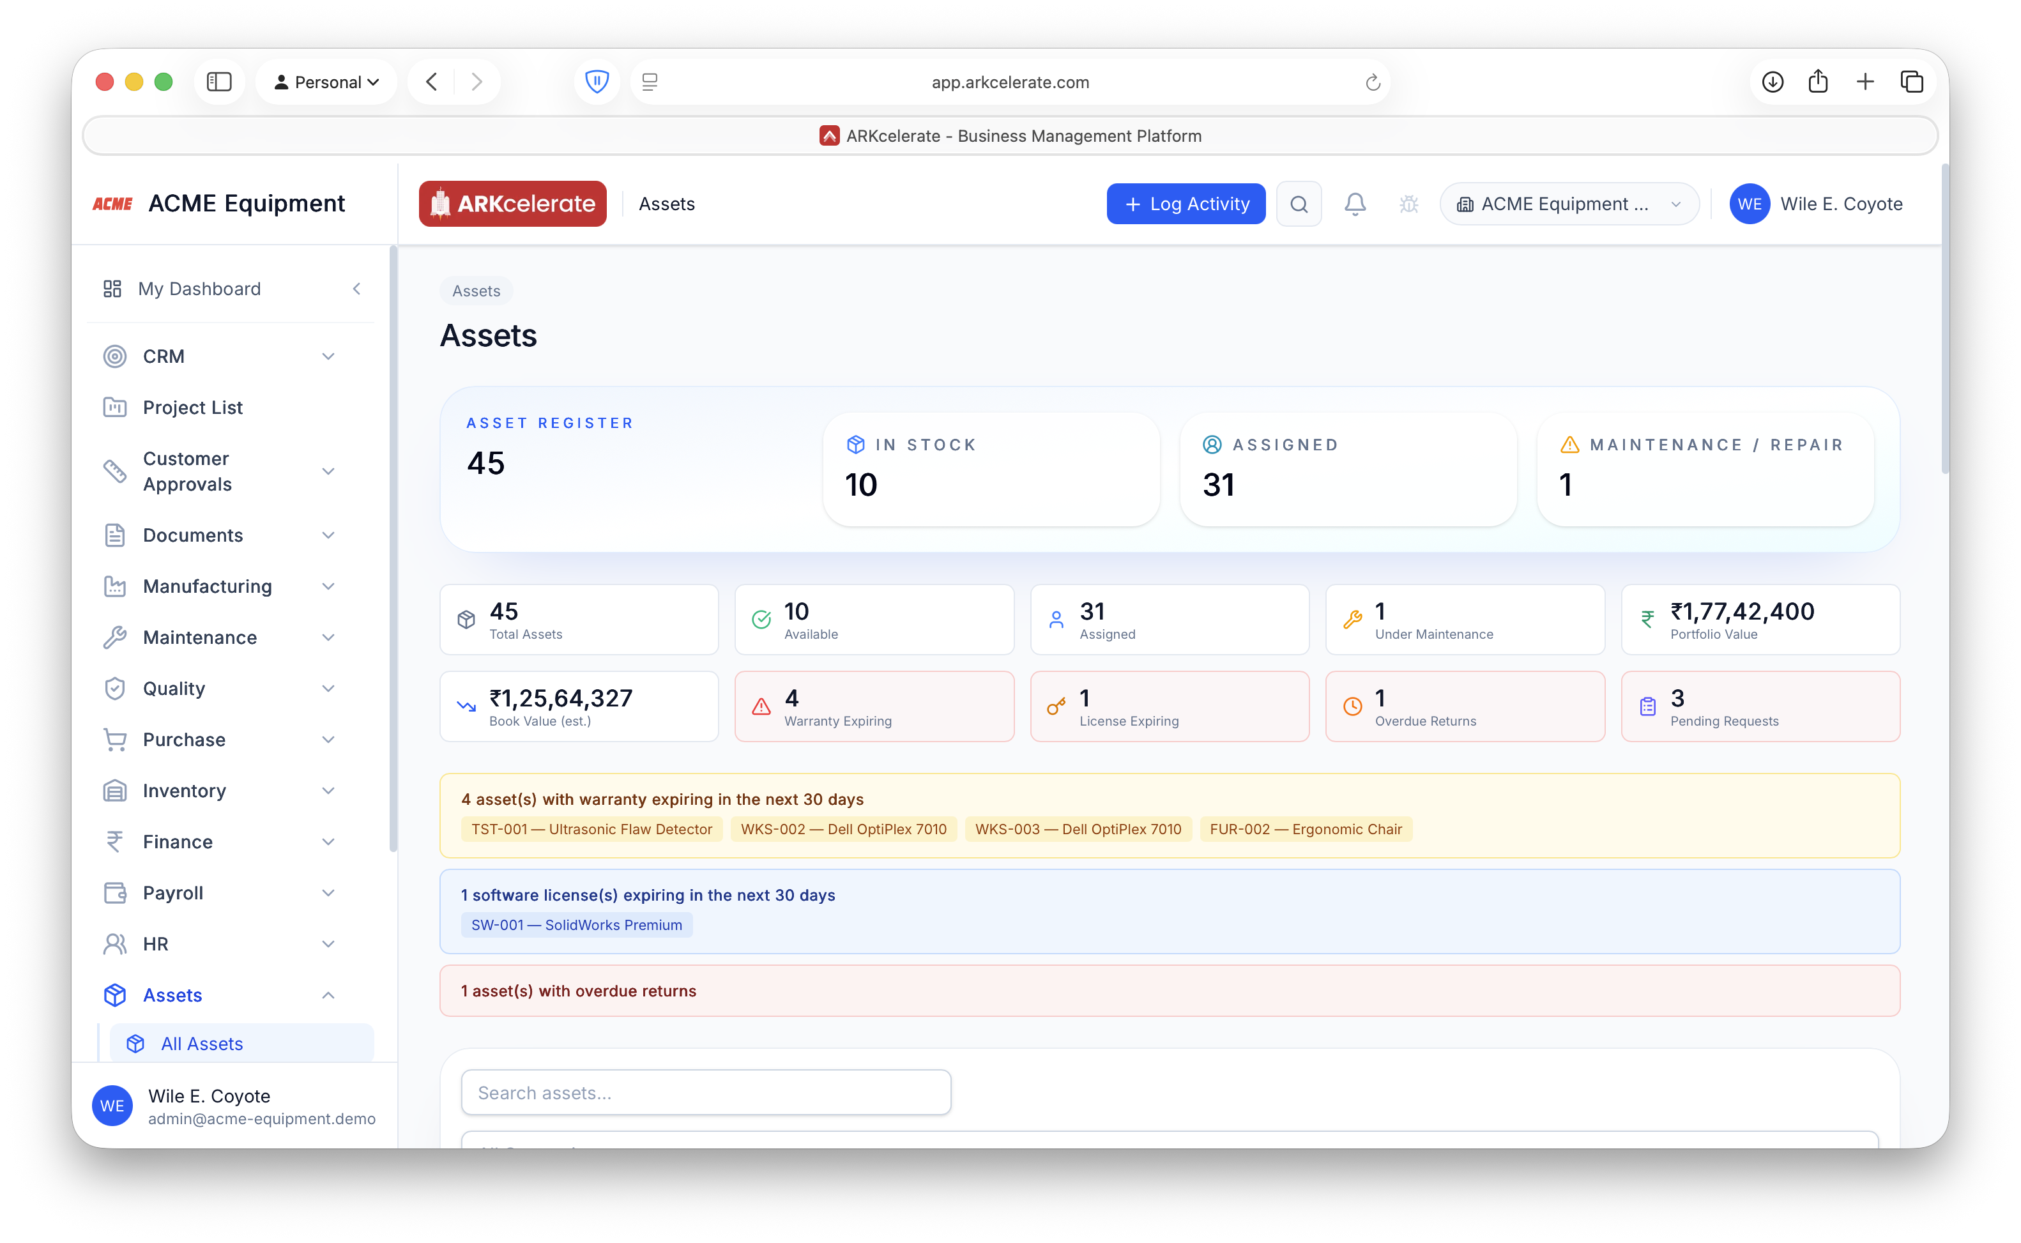Click the HR people icon
Image resolution: width=2021 pixels, height=1243 pixels.
pyautogui.click(x=115, y=944)
